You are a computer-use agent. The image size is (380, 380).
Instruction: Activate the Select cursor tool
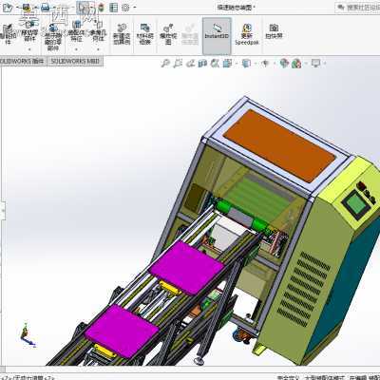click(x=83, y=7)
